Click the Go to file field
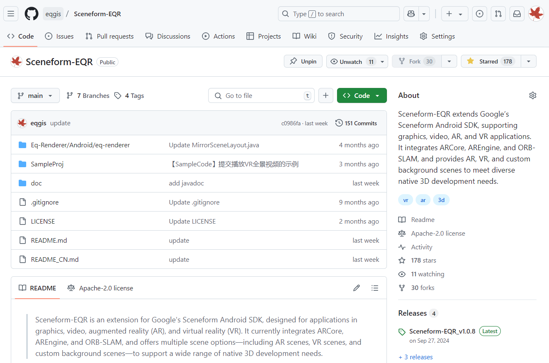The image size is (549, 363). click(261, 95)
